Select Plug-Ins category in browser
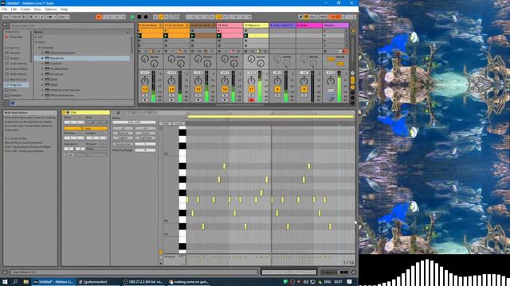Image resolution: width=510 pixels, height=286 pixels. [16, 85]
